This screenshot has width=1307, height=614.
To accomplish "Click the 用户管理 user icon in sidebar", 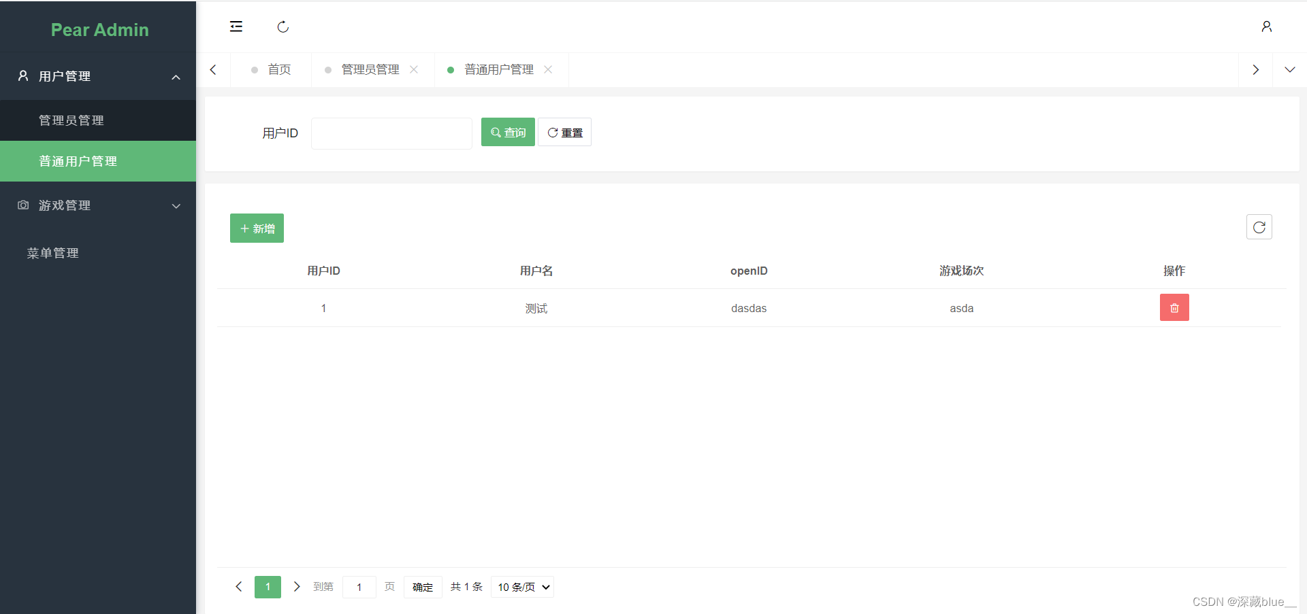I will click(x=22, y=75).
